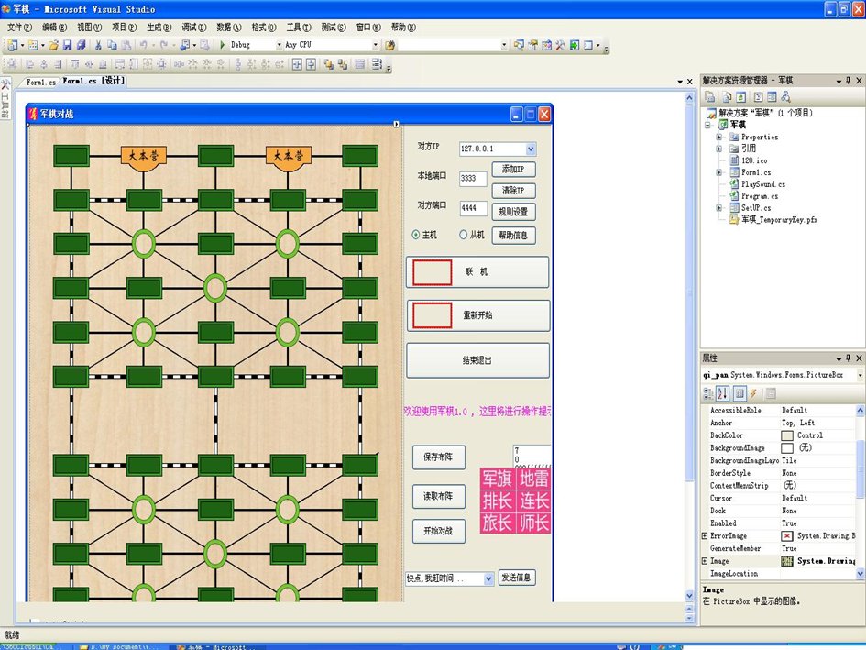
Task: Switch to the Form1.cs code tab
Action: (x=40, y=82)
